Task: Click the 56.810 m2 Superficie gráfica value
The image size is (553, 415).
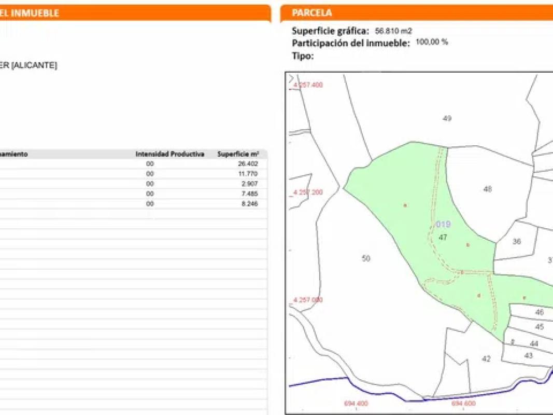Action: [393, 31]
